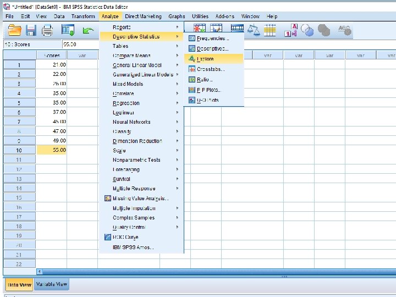Click the Spell Check ABC icon
Image resolution: width=396 pixels, height=297 pixels.
pos(345,30)
